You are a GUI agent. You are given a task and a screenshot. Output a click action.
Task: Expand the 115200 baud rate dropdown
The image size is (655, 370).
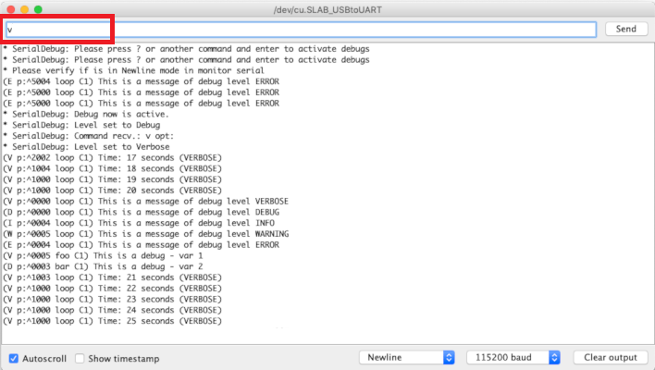pyautogui.click(x=514, y=358)
